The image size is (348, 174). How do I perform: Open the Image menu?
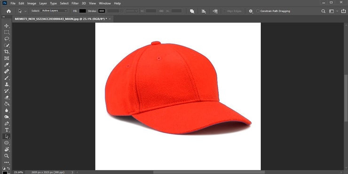click(x=32, y=3)
